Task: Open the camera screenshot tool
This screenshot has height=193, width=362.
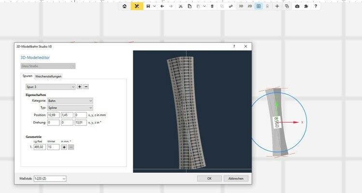Action: tap(297, 6)
